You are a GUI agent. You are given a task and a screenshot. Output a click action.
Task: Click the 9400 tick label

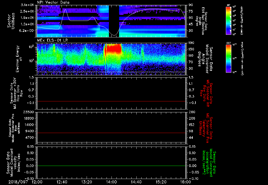[x=30, y=131]
